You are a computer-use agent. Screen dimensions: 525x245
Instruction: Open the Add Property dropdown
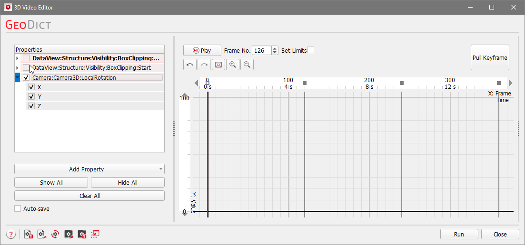[x=89, y=169]
